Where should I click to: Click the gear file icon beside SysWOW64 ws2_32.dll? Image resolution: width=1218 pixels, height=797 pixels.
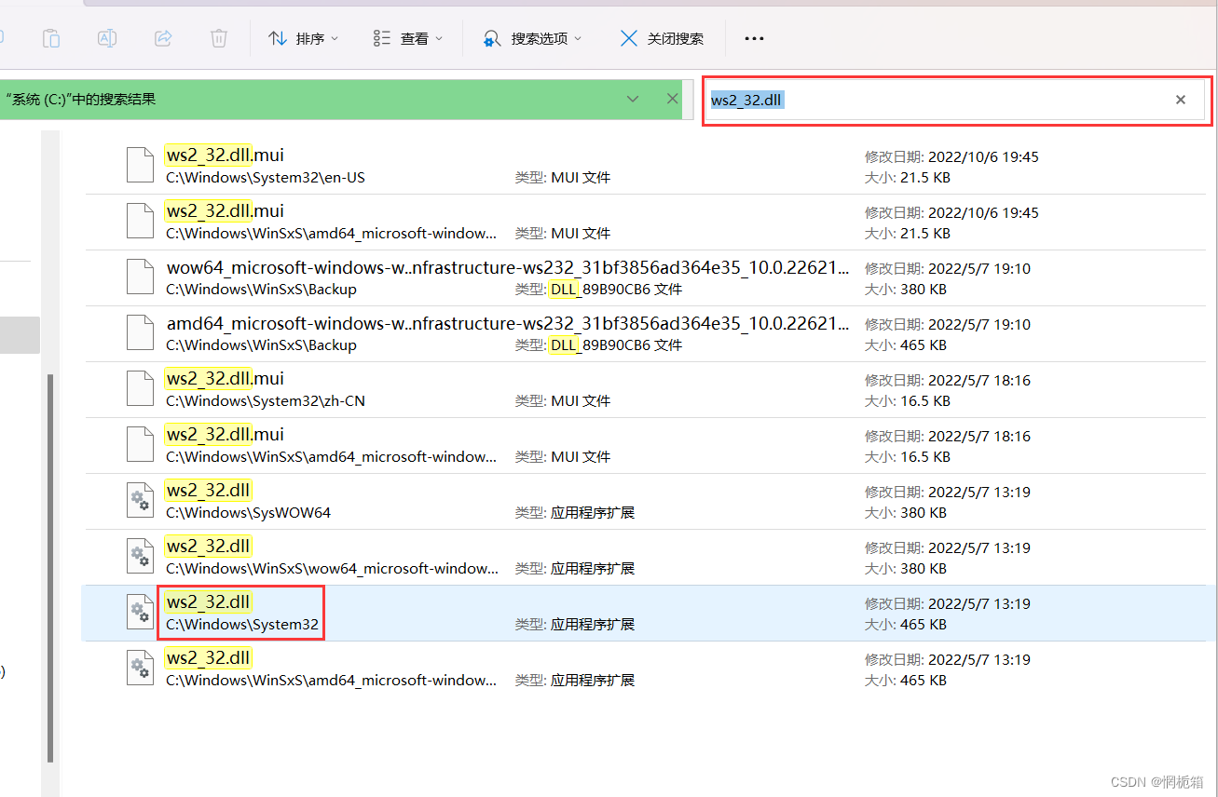pos(140,500)
